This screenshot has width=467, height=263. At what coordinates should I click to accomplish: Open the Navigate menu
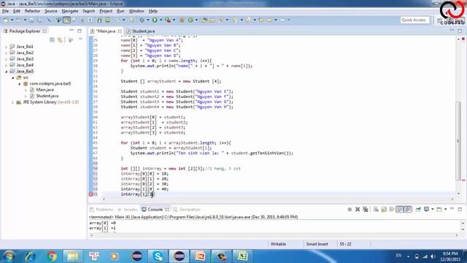[x=70, y=11]
